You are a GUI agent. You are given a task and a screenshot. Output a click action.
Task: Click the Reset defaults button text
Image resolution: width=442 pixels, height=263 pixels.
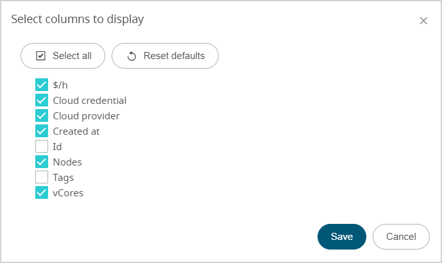[x=174, y=56]
